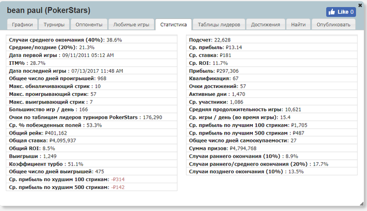Screen dimensions: 367x211
Task: Click the Общая ставка row
Action: coord(92,140)
